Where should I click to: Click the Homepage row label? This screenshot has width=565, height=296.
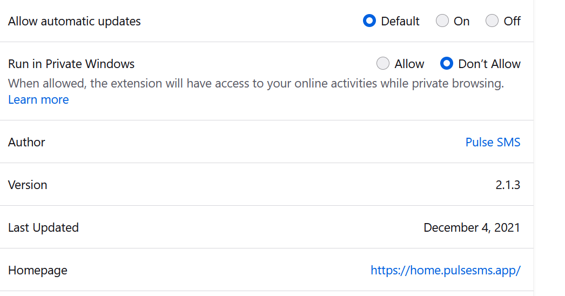(38, 270)
